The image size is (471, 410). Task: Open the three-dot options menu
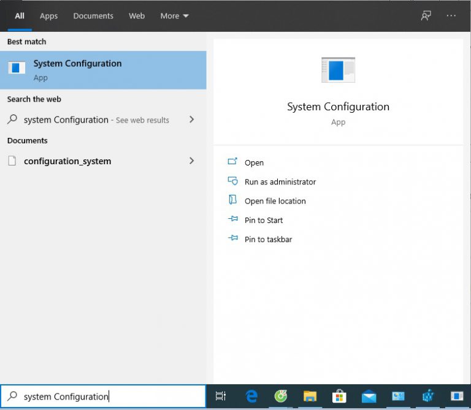click(x=451, y=16)
